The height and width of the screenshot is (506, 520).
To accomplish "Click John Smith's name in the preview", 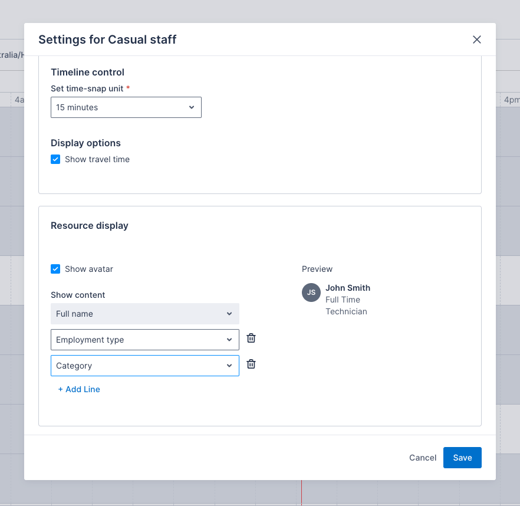I will (x=348, y=288).
